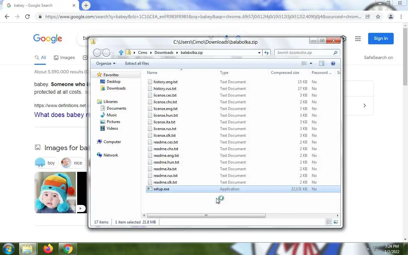Viewport: 408px width, 255px height.
Task: Open the address bar history dropdown
Action: click(259, 53)
